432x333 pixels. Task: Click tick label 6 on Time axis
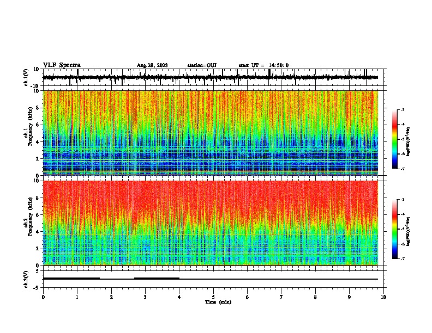(248, 297)
